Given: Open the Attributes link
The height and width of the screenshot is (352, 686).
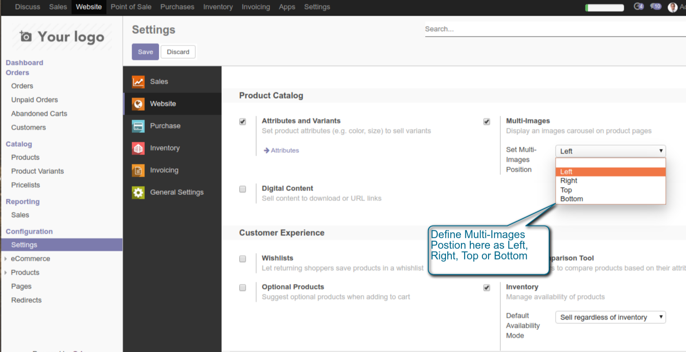Looking at the screenshot, I should (x=285, y=151).
